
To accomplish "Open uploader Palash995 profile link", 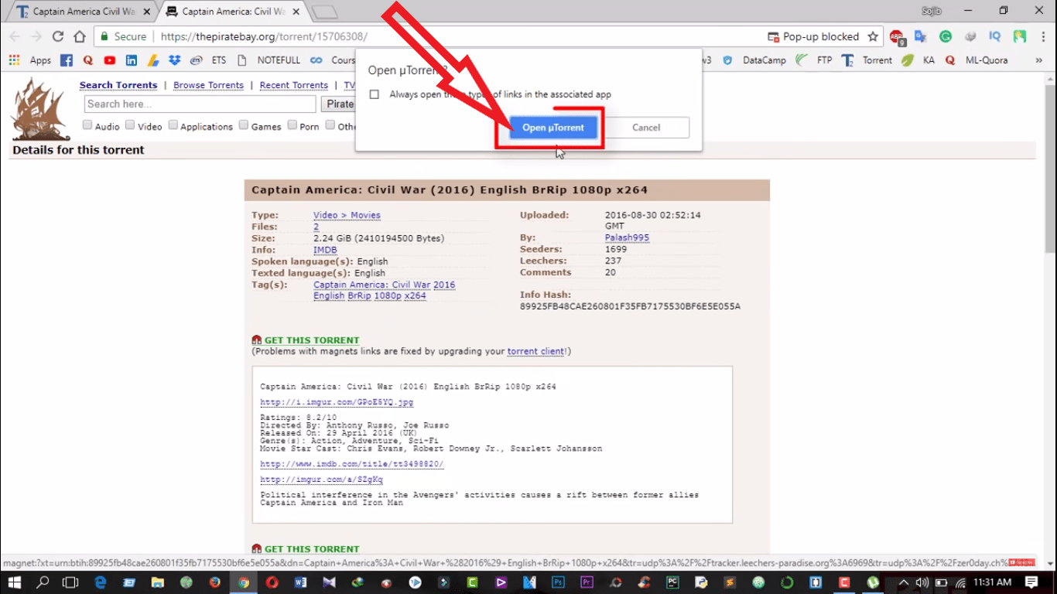I will 627,237.
